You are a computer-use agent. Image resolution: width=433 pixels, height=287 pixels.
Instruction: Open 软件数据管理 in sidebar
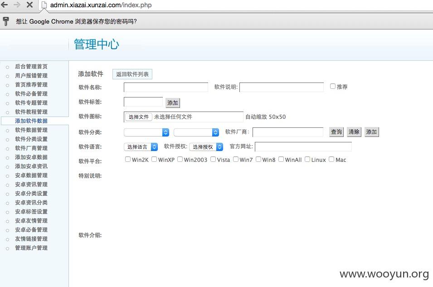[31, 130]
